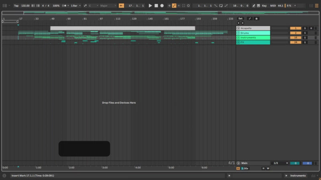This screenshot has width=321, height=180.
Task: Jump to previous locator arrow
Action: 238,23
